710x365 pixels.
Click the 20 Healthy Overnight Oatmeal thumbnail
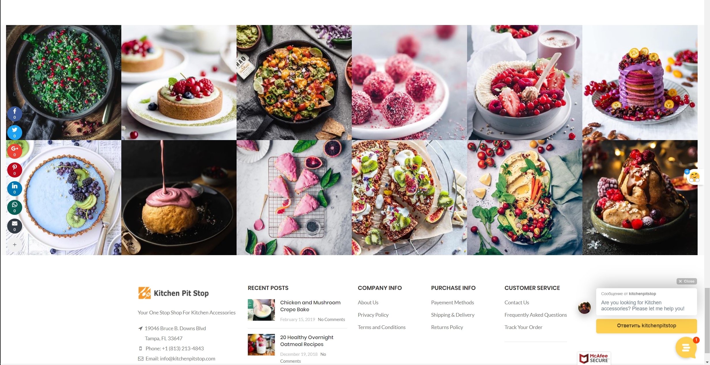pos(261,345)
